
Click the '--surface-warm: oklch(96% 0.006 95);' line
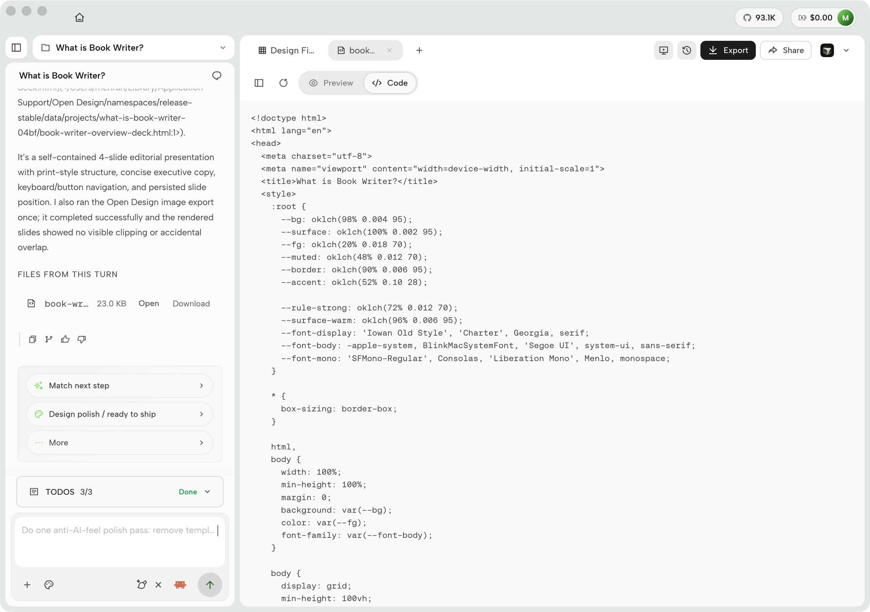point(372,320)
